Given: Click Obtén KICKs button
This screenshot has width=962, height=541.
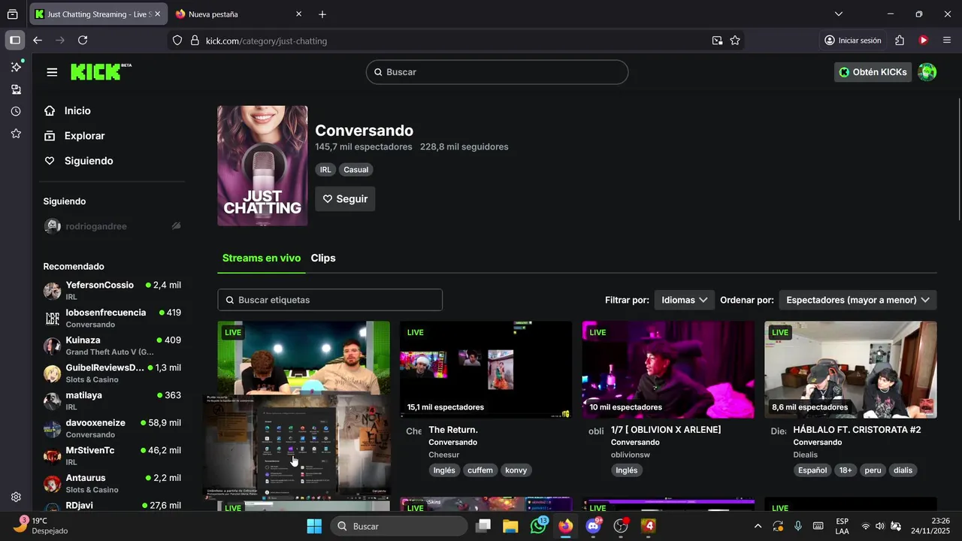Looking at the screenshot, I should (x=873, y=72).
